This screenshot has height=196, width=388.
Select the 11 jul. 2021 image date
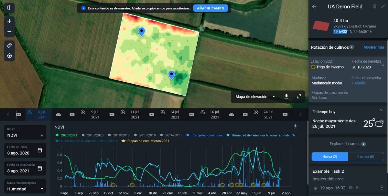[x=135, y=114]
